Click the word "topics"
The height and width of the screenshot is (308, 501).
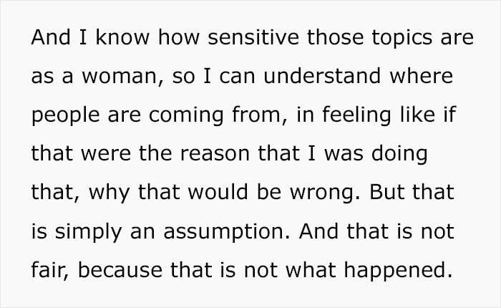(x=402, y=39)
